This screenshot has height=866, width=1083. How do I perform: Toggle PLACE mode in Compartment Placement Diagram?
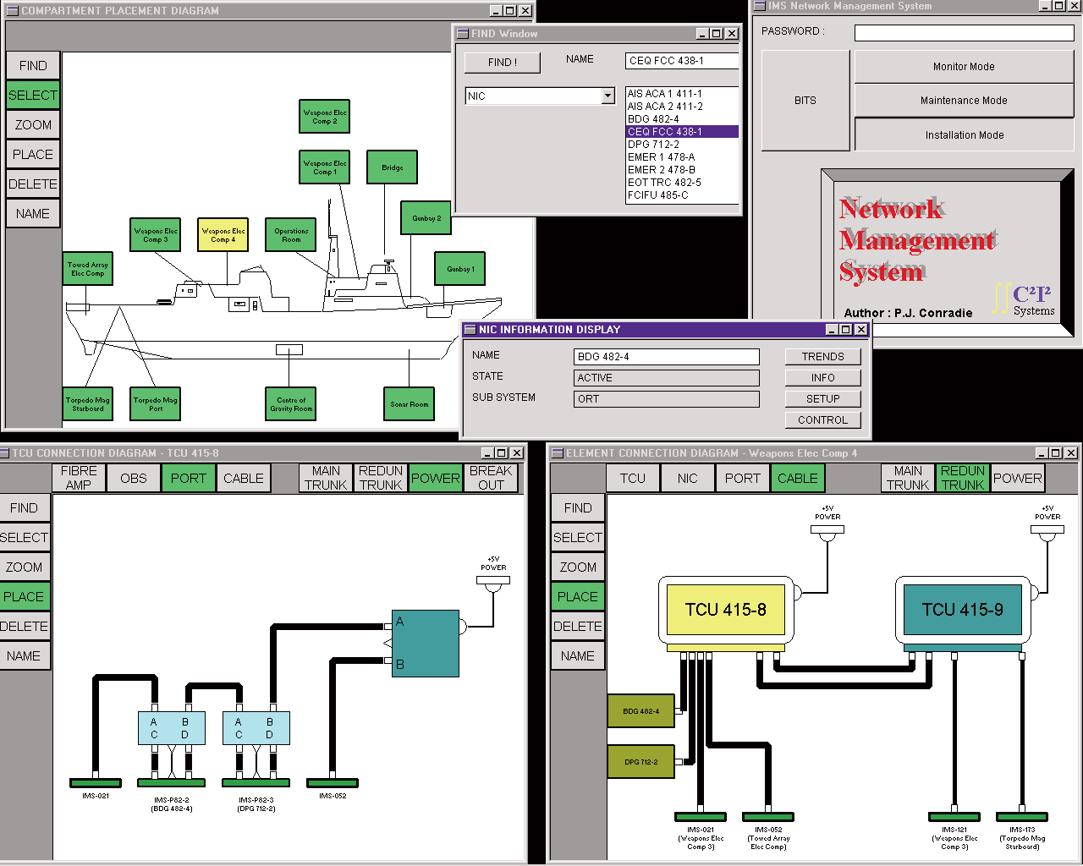(x=33, y=155)
